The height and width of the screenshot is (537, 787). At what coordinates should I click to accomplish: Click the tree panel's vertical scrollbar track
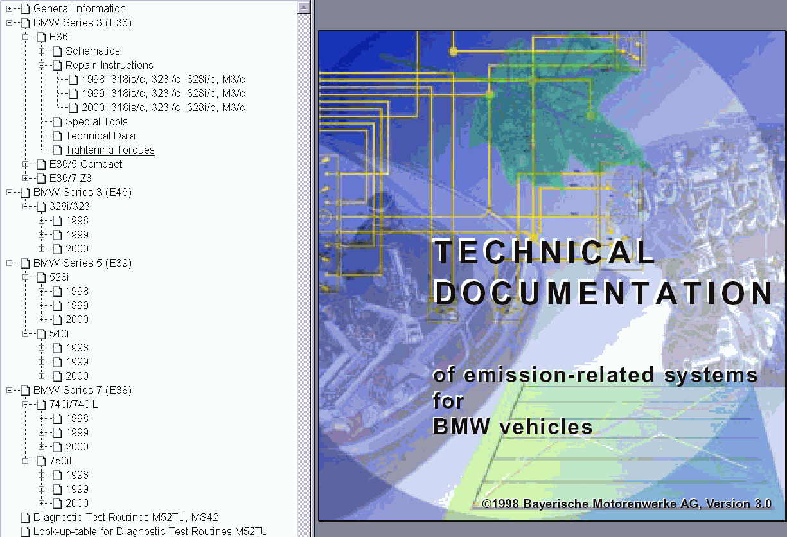coord(304,275)
